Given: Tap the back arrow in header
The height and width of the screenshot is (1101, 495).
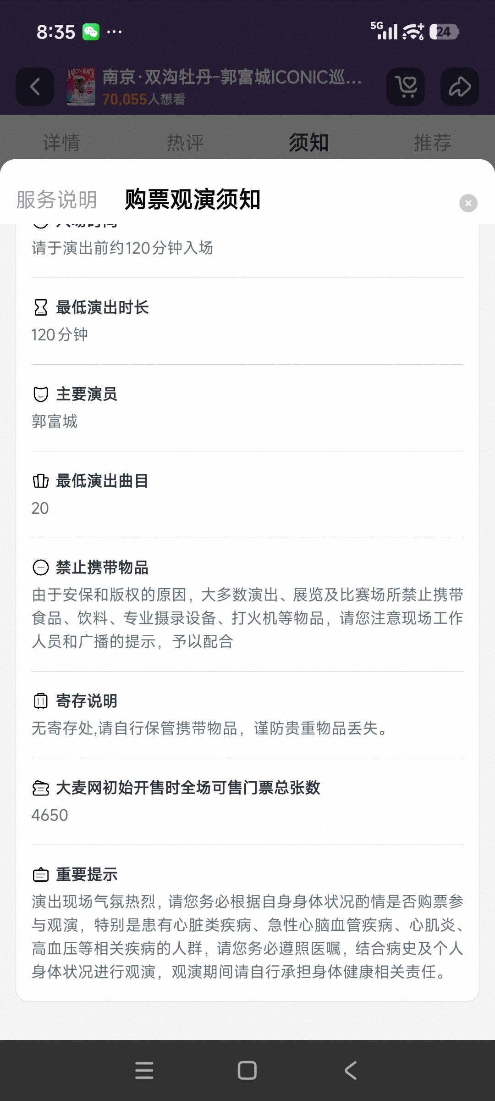Looking at the screenshot, I should (x=35, y=87).
